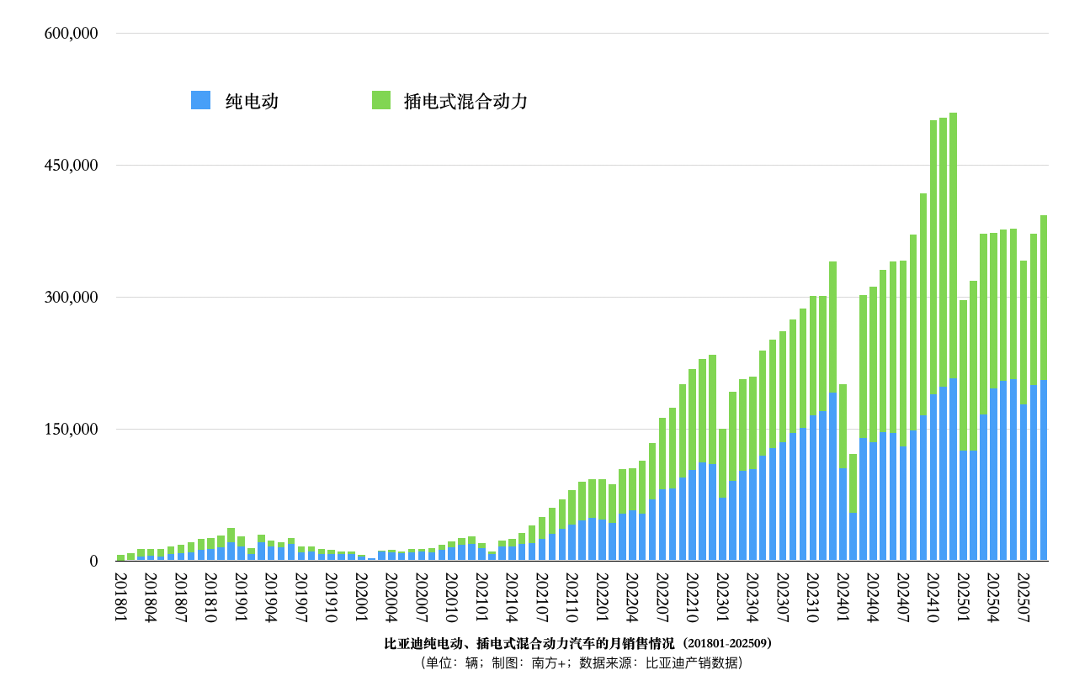Click the green legend swatch for 插电式混合动力
This screenshot has height=686, width=1074.
[380, 100]
